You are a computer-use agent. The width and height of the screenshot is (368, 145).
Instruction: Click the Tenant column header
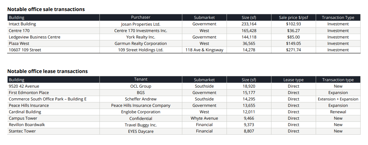[141, 79]
